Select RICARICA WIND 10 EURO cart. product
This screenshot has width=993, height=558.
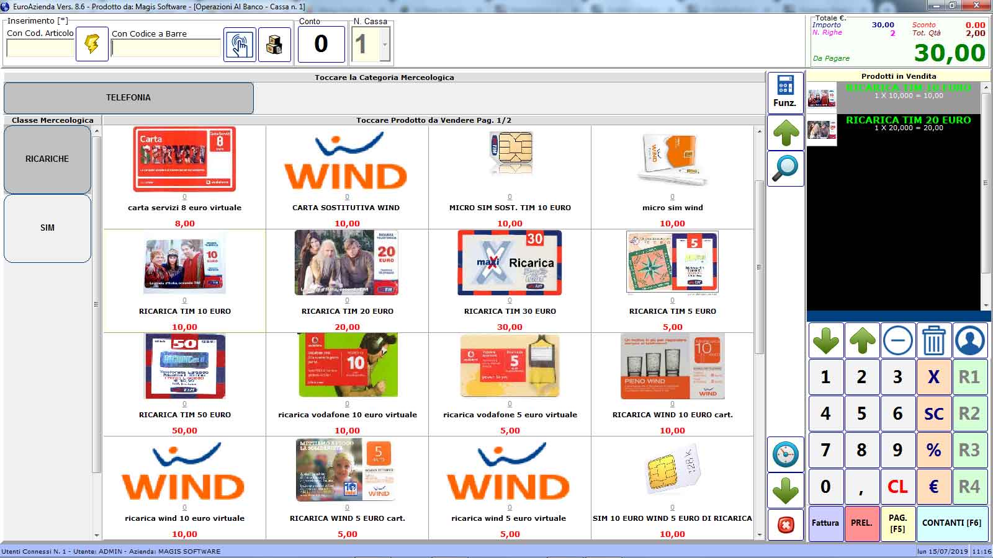coord(672,384)
